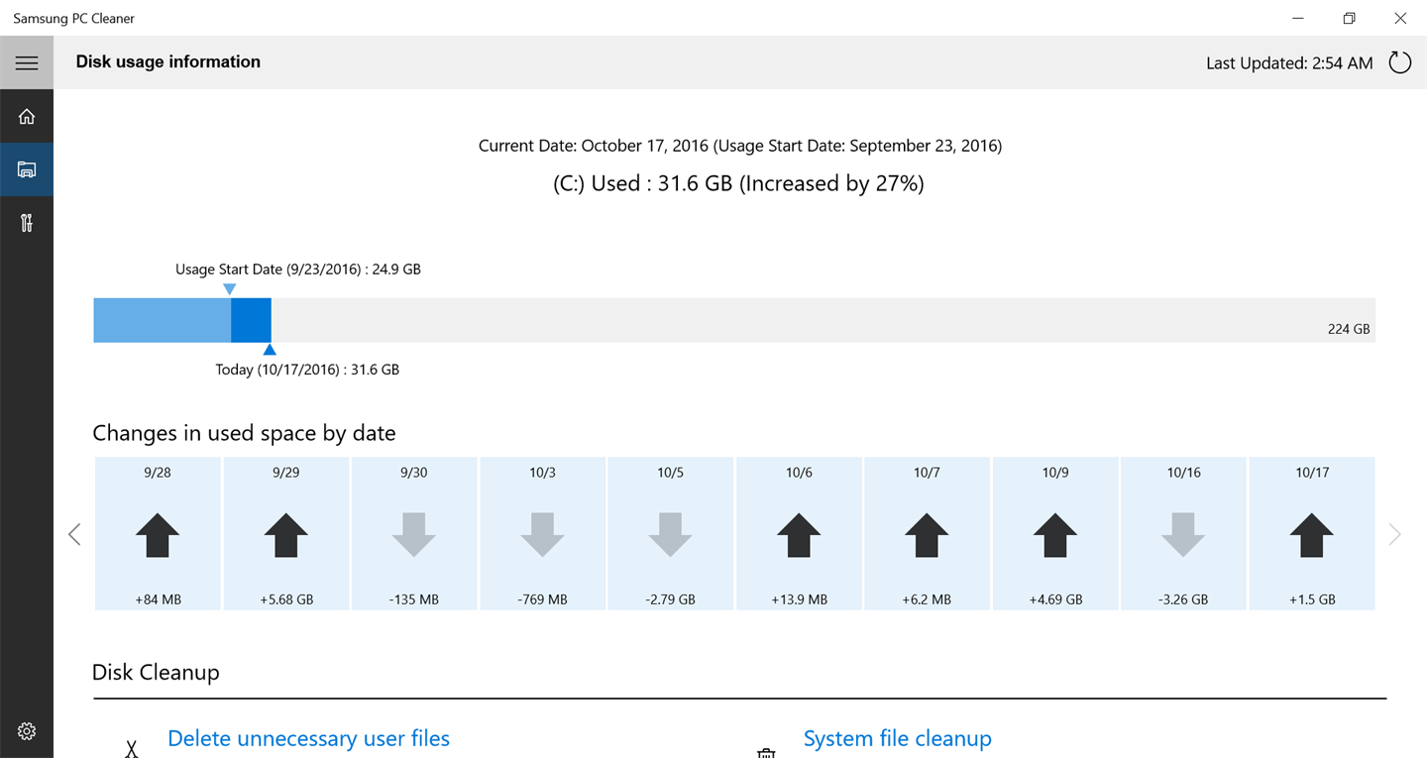
Task: Open the Settings gear icon
Action: (x=27, y=731)
